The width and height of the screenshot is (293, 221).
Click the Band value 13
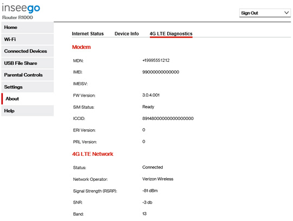pos(144,214)
